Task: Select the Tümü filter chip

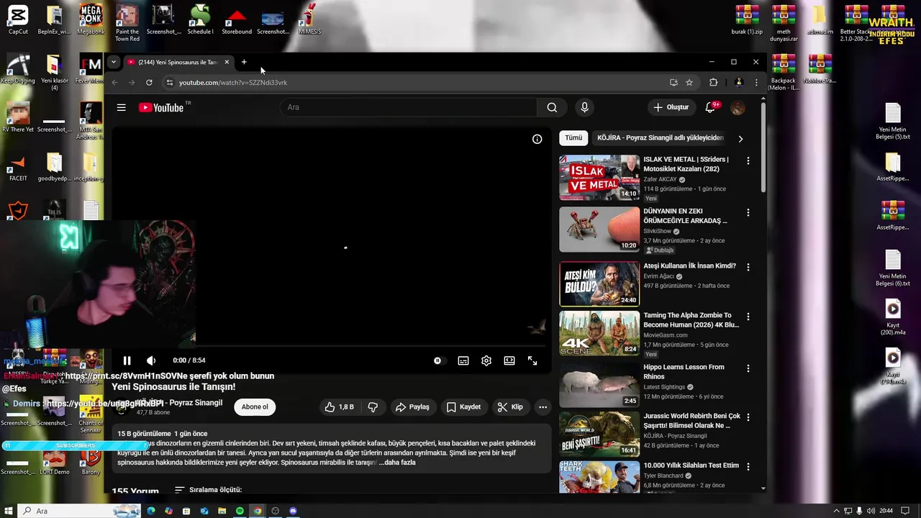Action: (x=573, y=137)
